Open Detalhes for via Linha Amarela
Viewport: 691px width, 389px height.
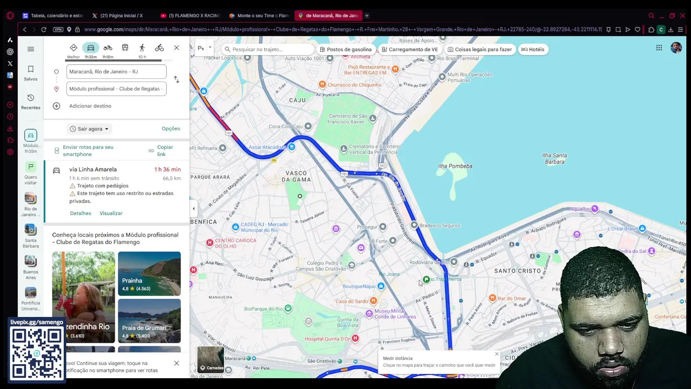tap(80, 213)
